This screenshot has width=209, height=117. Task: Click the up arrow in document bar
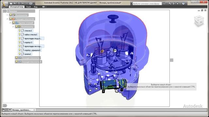[10, 110]
